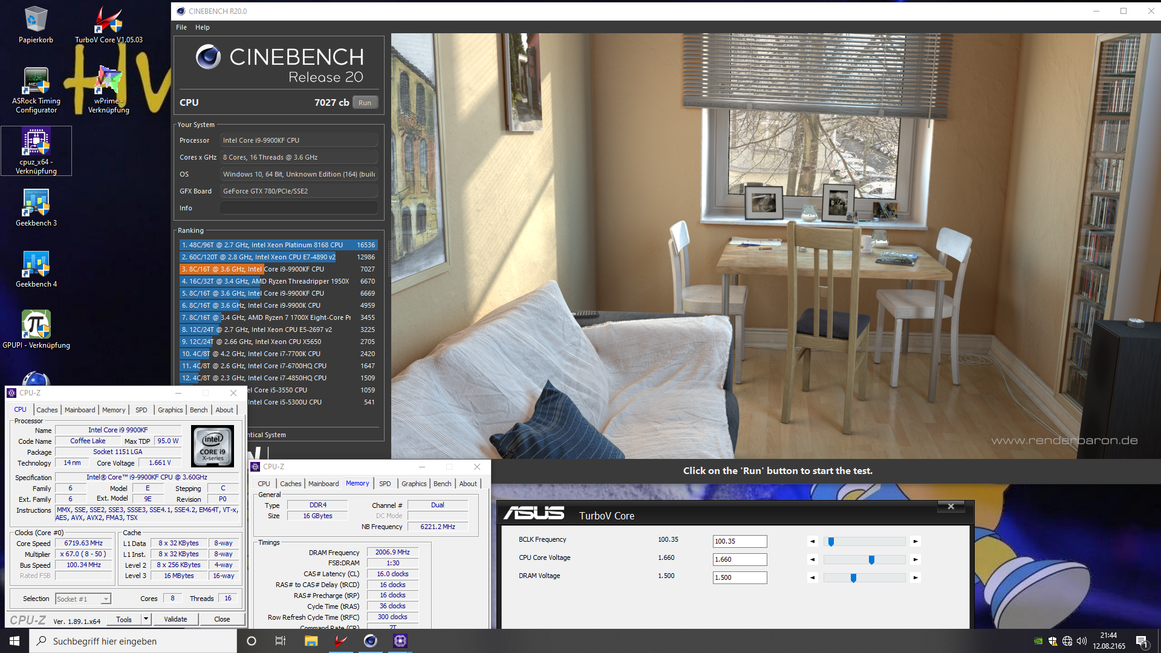This screenshot has width=1161, height=653.
Task: Increase BCLK Frequency with right arrow
Action: coord(915,542)
